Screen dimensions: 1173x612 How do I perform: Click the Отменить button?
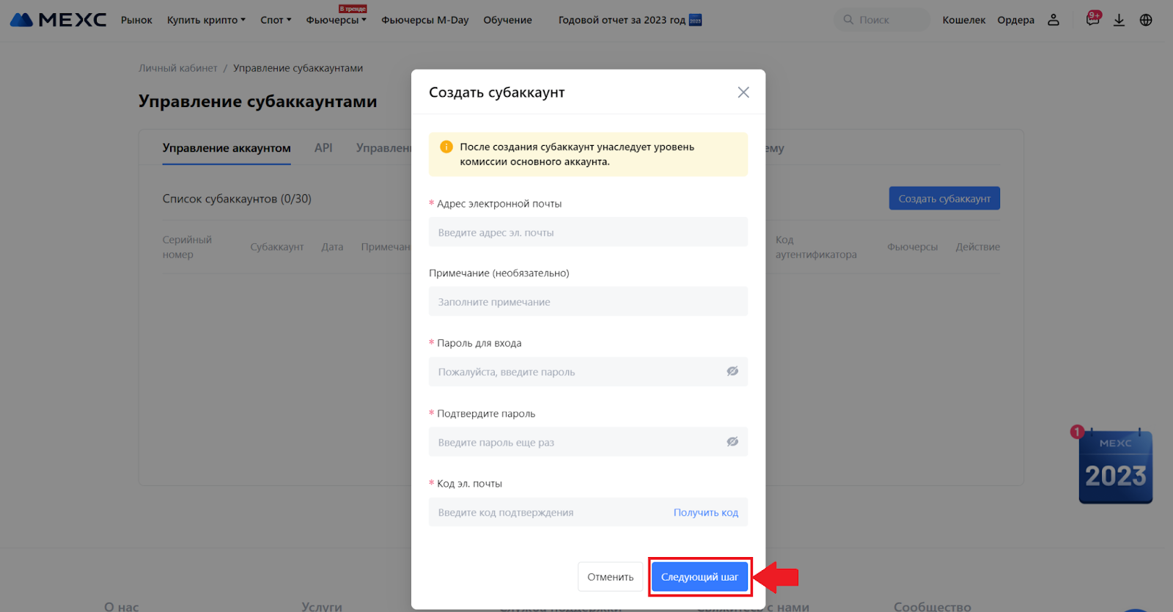point(610,577)
